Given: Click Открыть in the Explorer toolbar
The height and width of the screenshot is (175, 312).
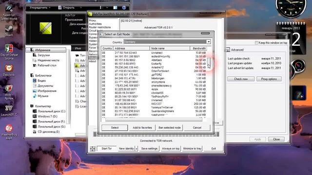Looking at the screenshot, I should coord(66,8).
